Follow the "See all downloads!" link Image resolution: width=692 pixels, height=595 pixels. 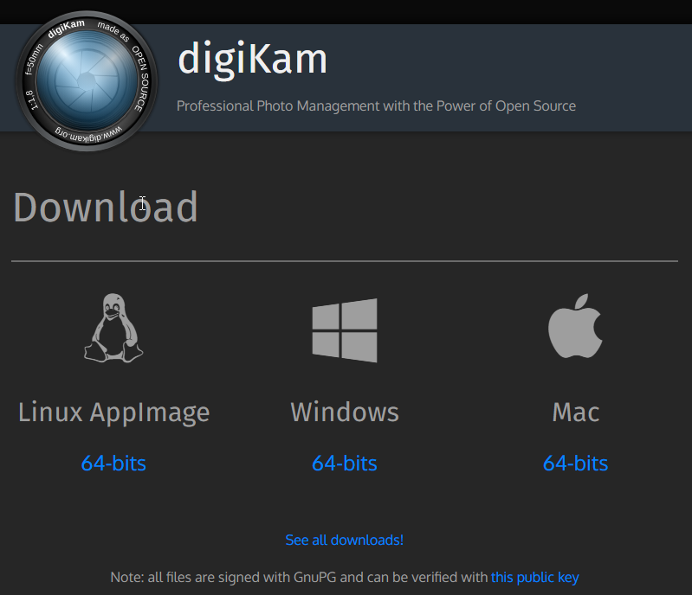click(x=344, y=540)
